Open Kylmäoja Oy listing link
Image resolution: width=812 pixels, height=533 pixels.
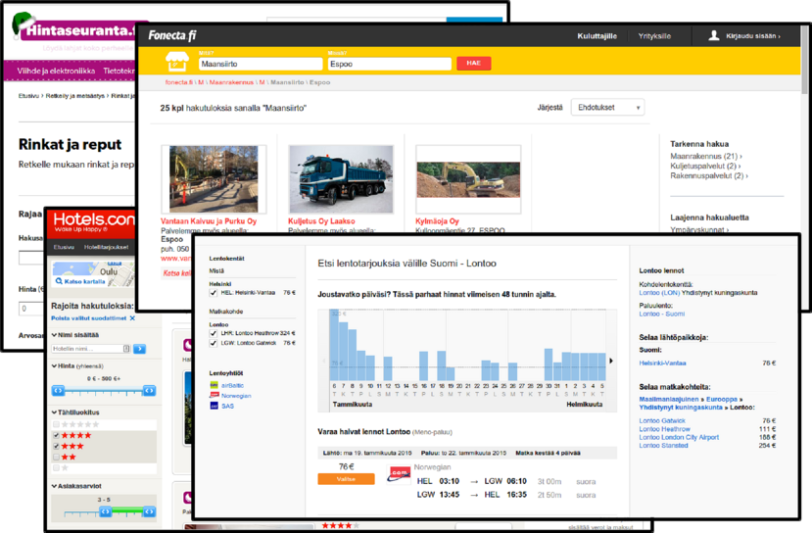click(x=437, y=220)
